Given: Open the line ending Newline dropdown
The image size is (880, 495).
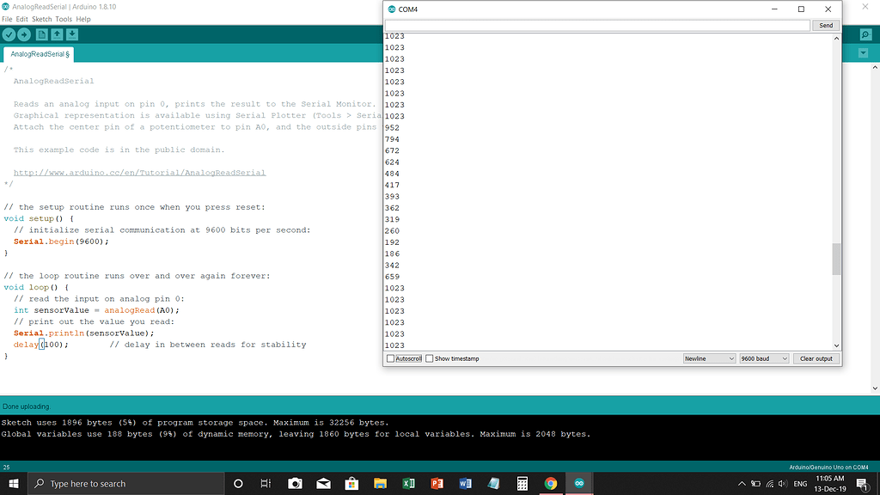Looking at the screenshot, I should [x=709, y=358].
